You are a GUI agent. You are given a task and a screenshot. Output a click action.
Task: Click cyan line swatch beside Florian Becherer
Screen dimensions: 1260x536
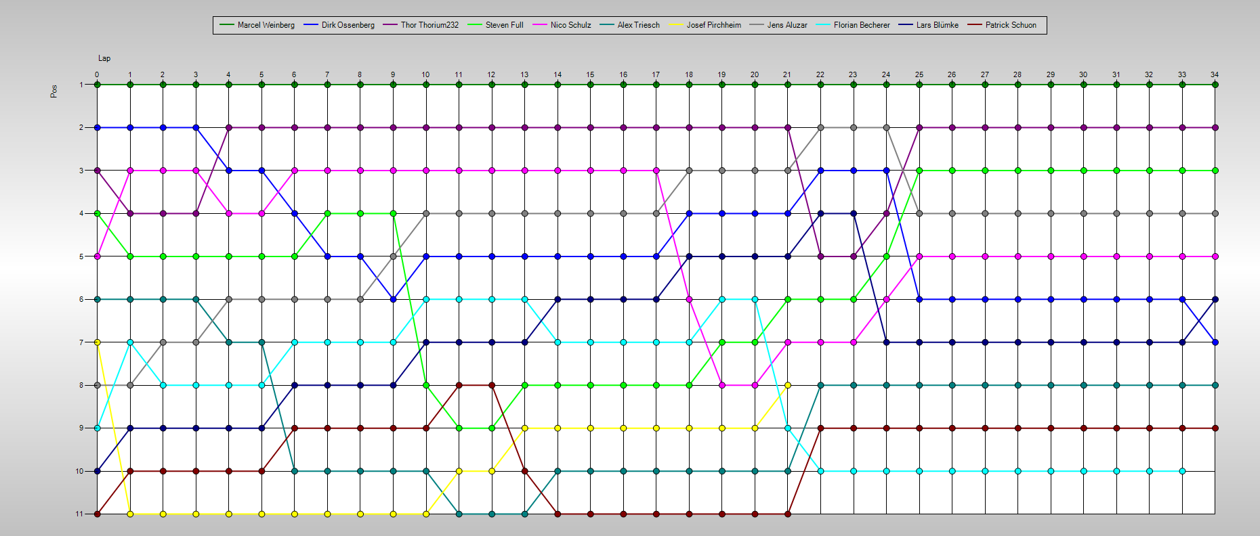click(x=823, y=25)
